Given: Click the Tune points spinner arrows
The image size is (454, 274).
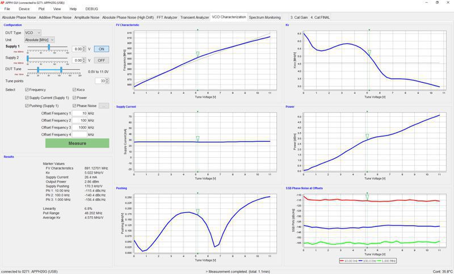Looking at the screenshot, I should [107, 81].
